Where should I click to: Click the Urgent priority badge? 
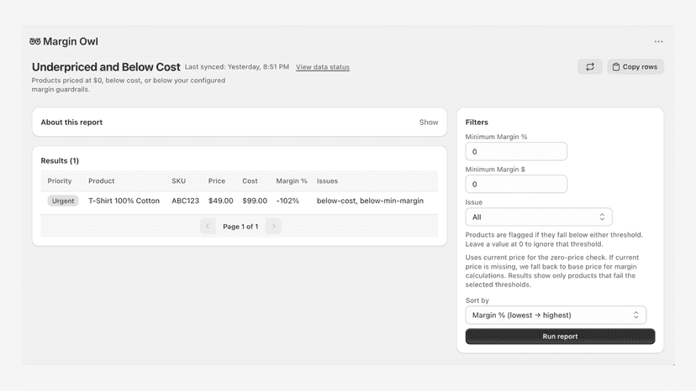[x=63, y=201]
